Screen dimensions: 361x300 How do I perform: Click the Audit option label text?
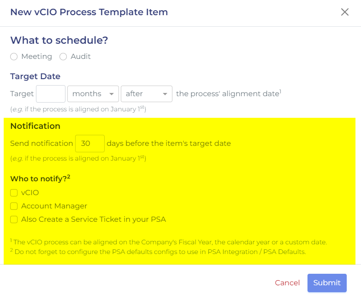(x=81, y=57)
